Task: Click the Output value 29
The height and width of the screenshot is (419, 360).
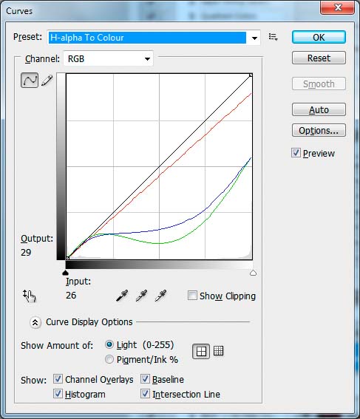Action: click(x=26, y=253)
